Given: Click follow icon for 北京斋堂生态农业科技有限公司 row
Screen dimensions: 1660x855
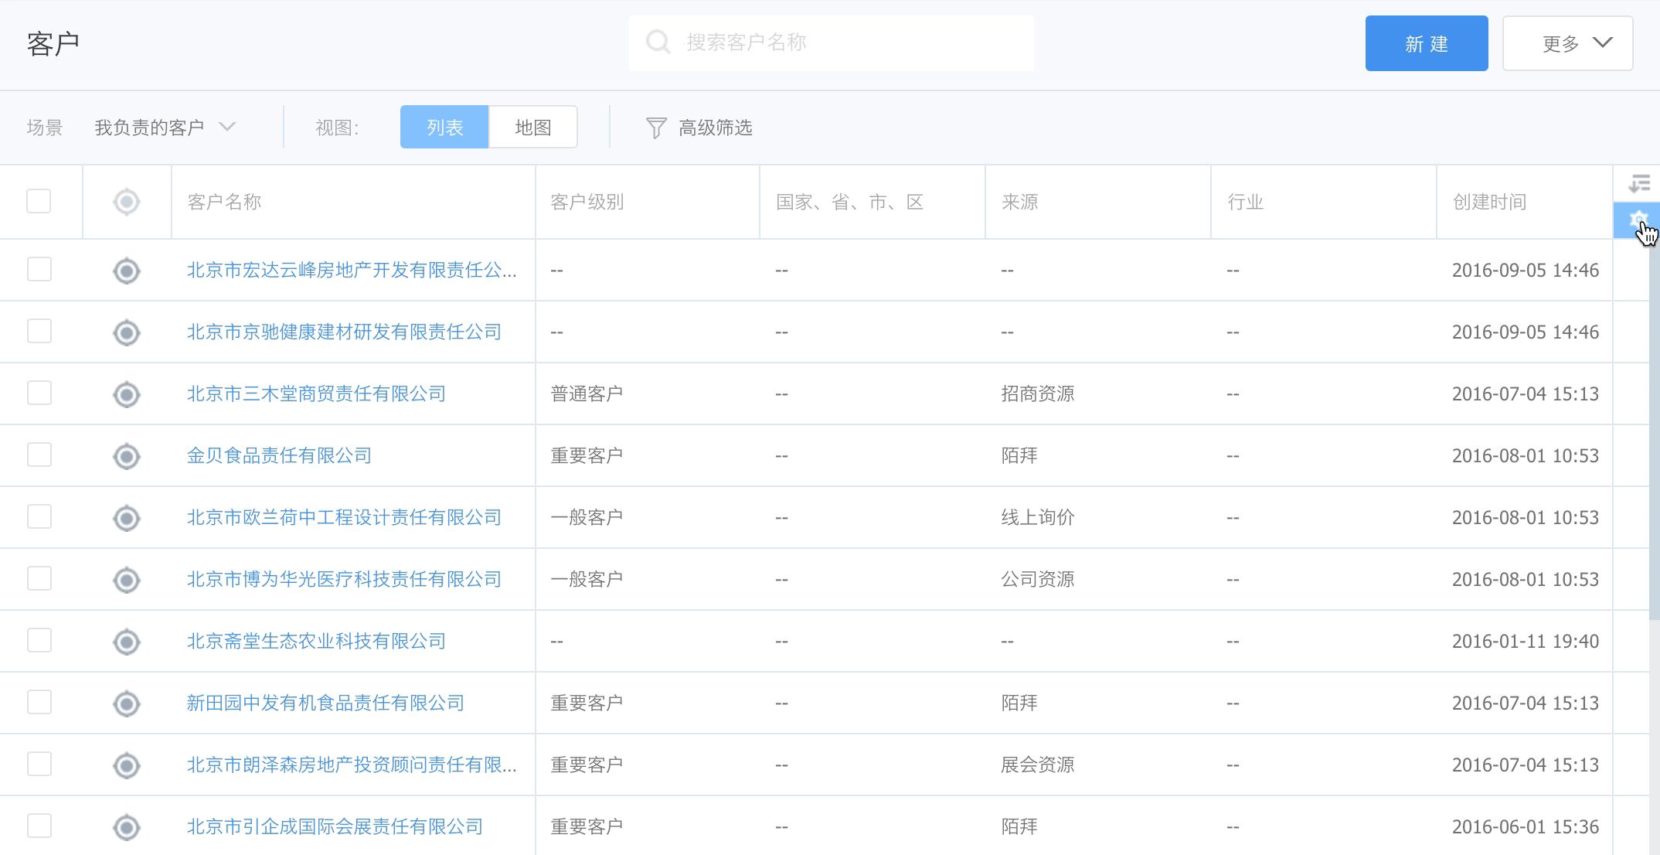Looking at the screenshot, I should coord(127,642).
